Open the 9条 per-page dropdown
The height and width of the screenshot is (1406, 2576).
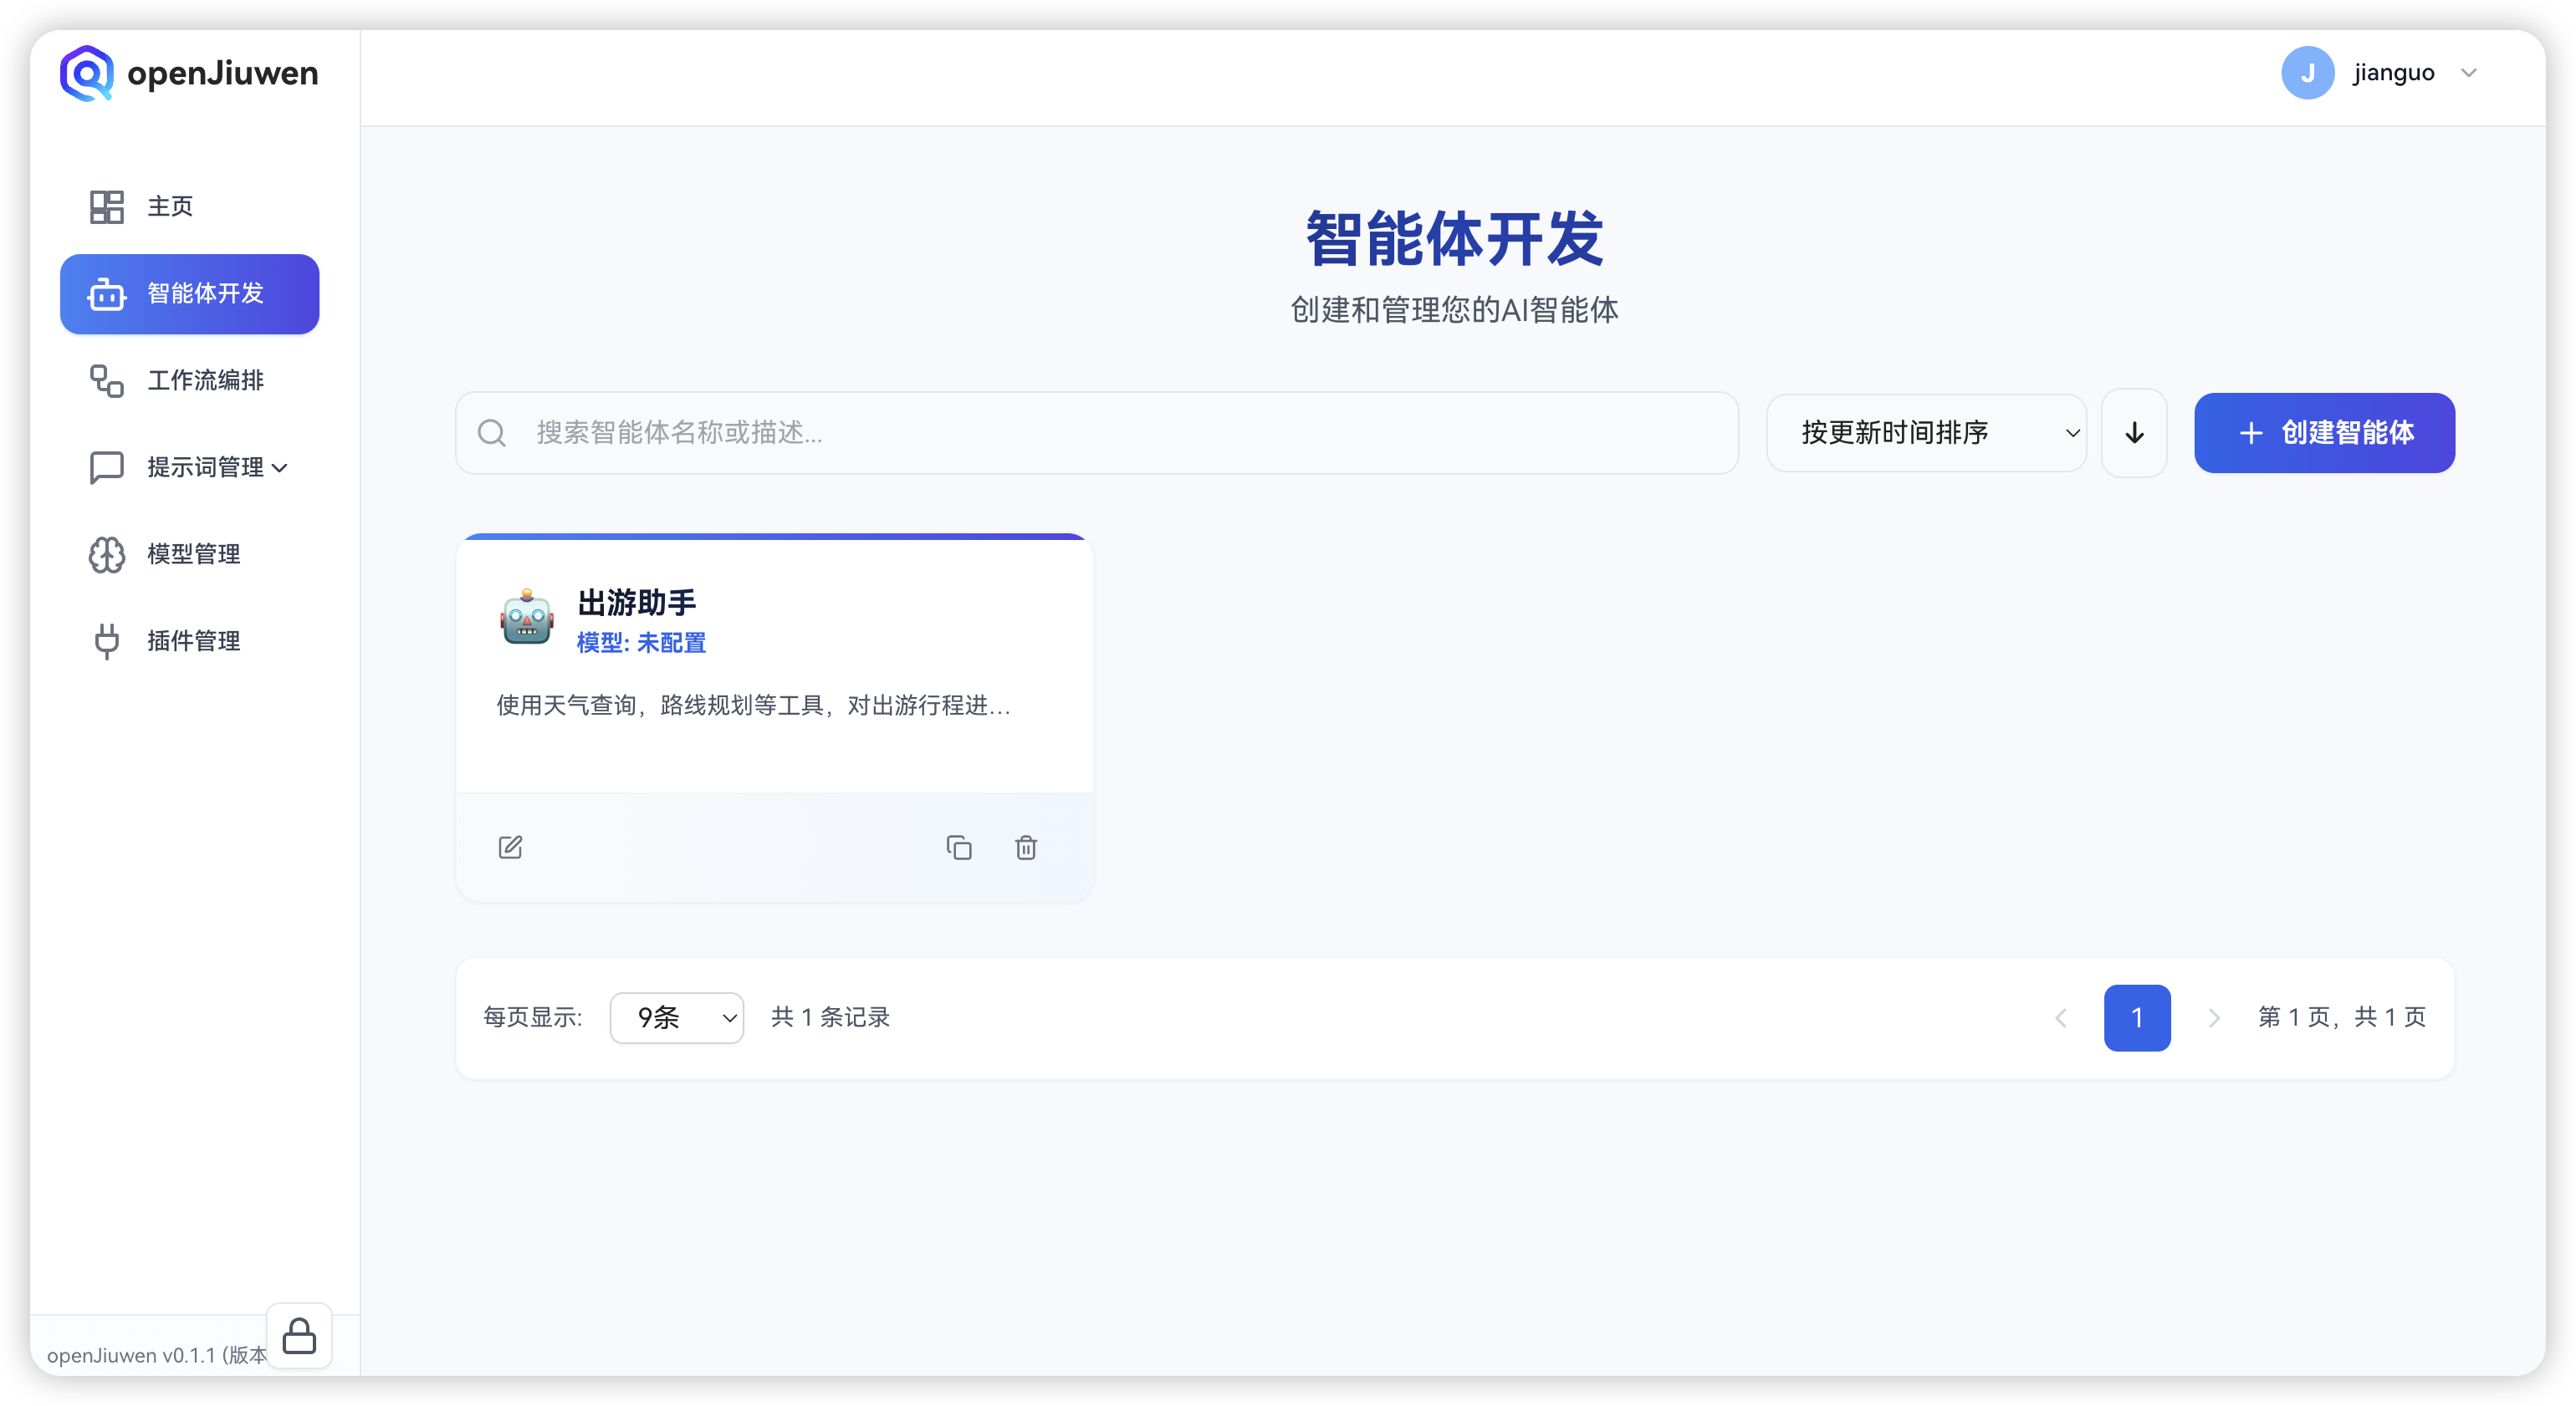677,1017
